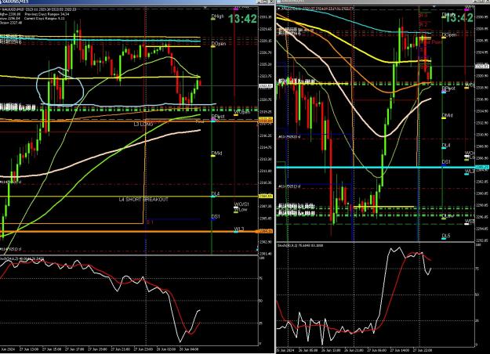Click the L4 SHORT BREAKOUT text label
The height and width of the screenshot is (354, 490).
click(x=143, y=199)
